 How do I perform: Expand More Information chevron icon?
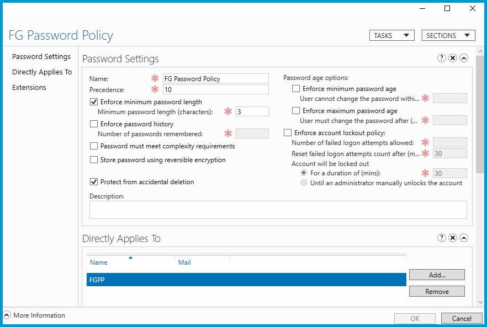click(7, 315)
